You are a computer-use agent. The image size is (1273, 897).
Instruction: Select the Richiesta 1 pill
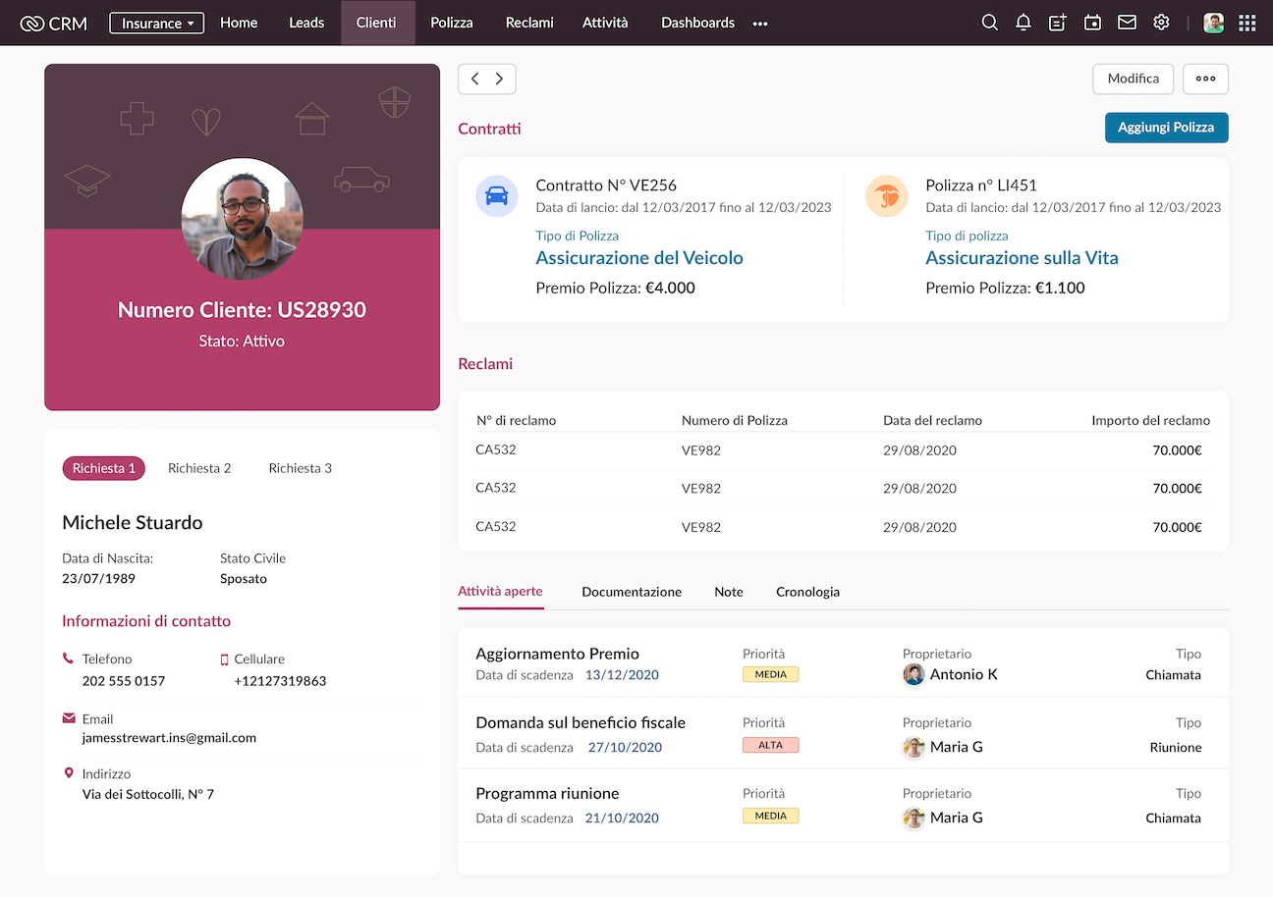tap(103, 468)
